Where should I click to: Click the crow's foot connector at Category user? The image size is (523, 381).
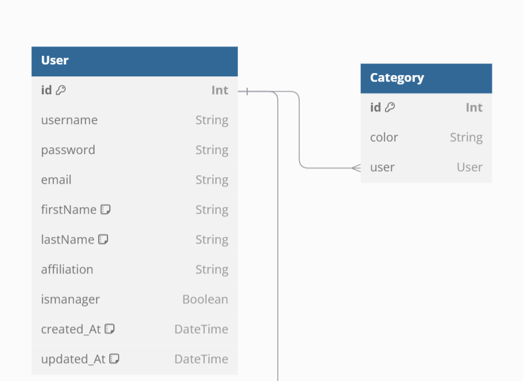(355, 168)
